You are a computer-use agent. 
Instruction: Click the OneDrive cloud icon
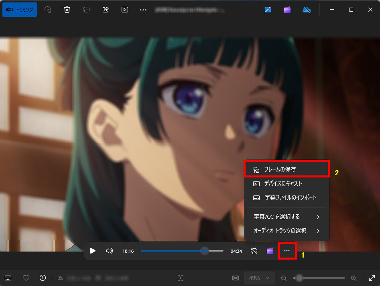pyautogui.click(x=307, y=10)
